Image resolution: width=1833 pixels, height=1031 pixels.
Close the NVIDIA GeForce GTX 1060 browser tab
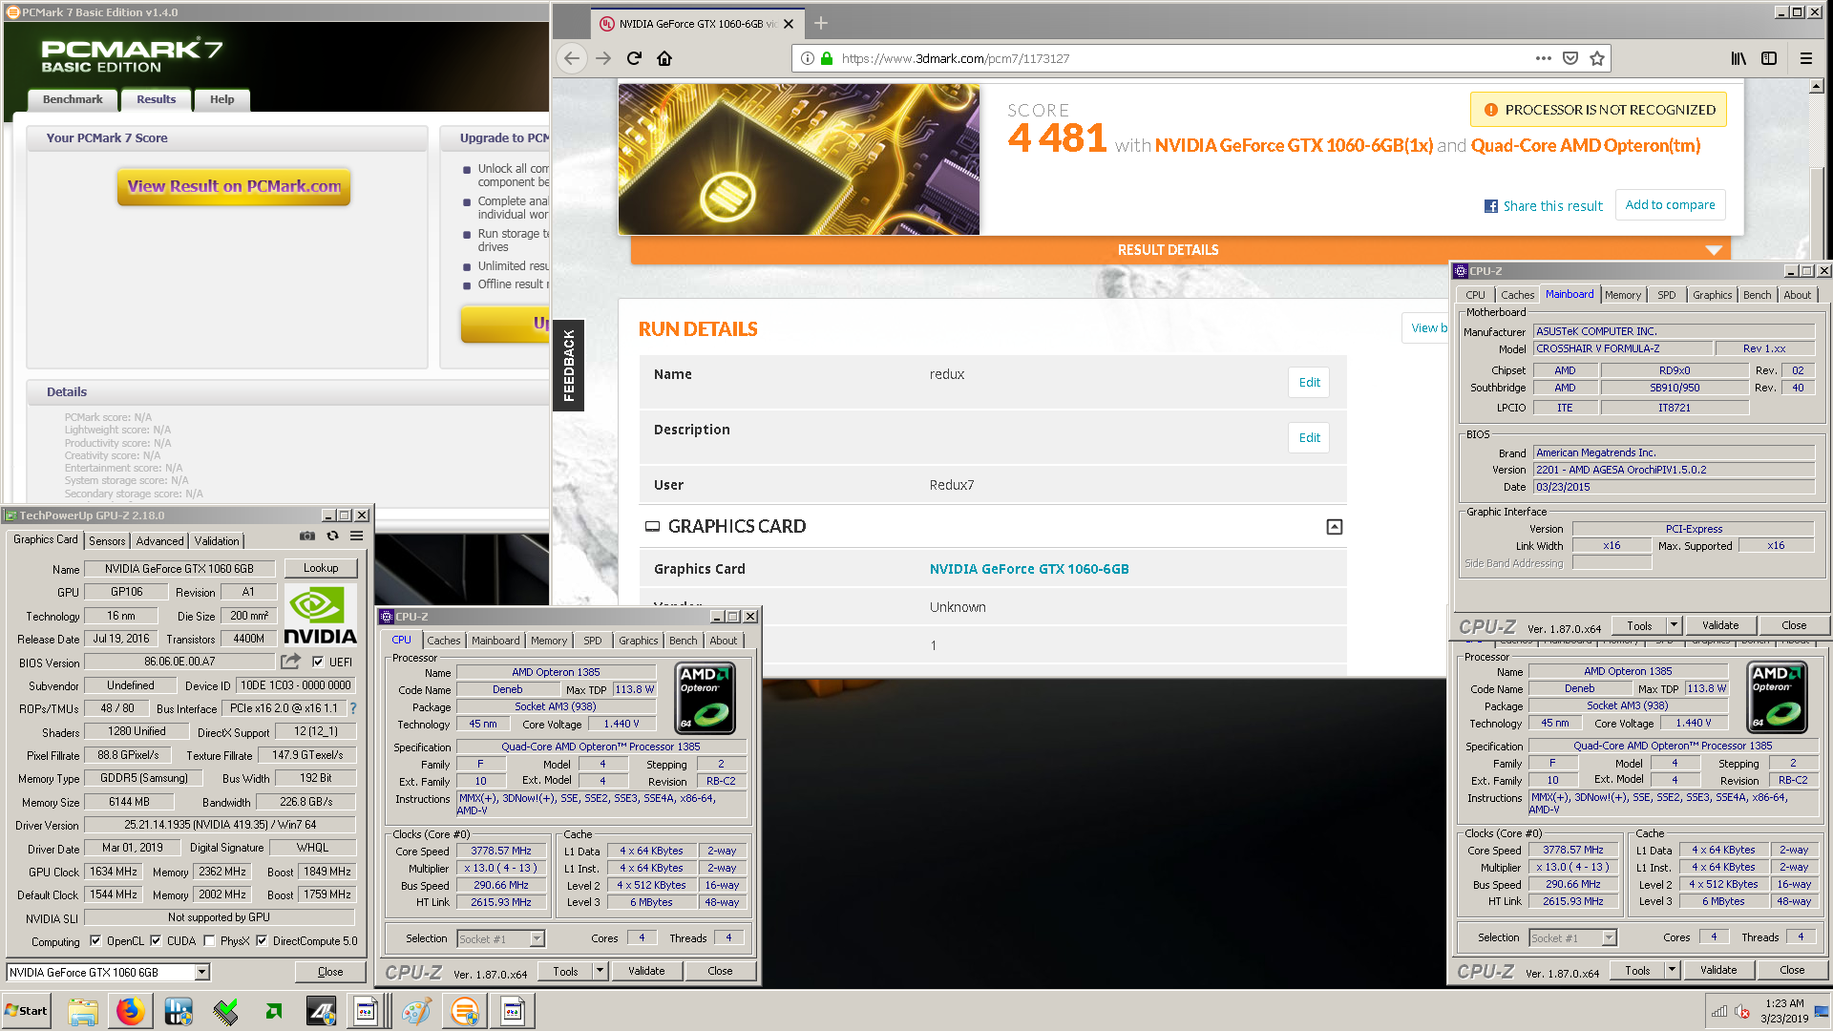[x=789, y=24]
